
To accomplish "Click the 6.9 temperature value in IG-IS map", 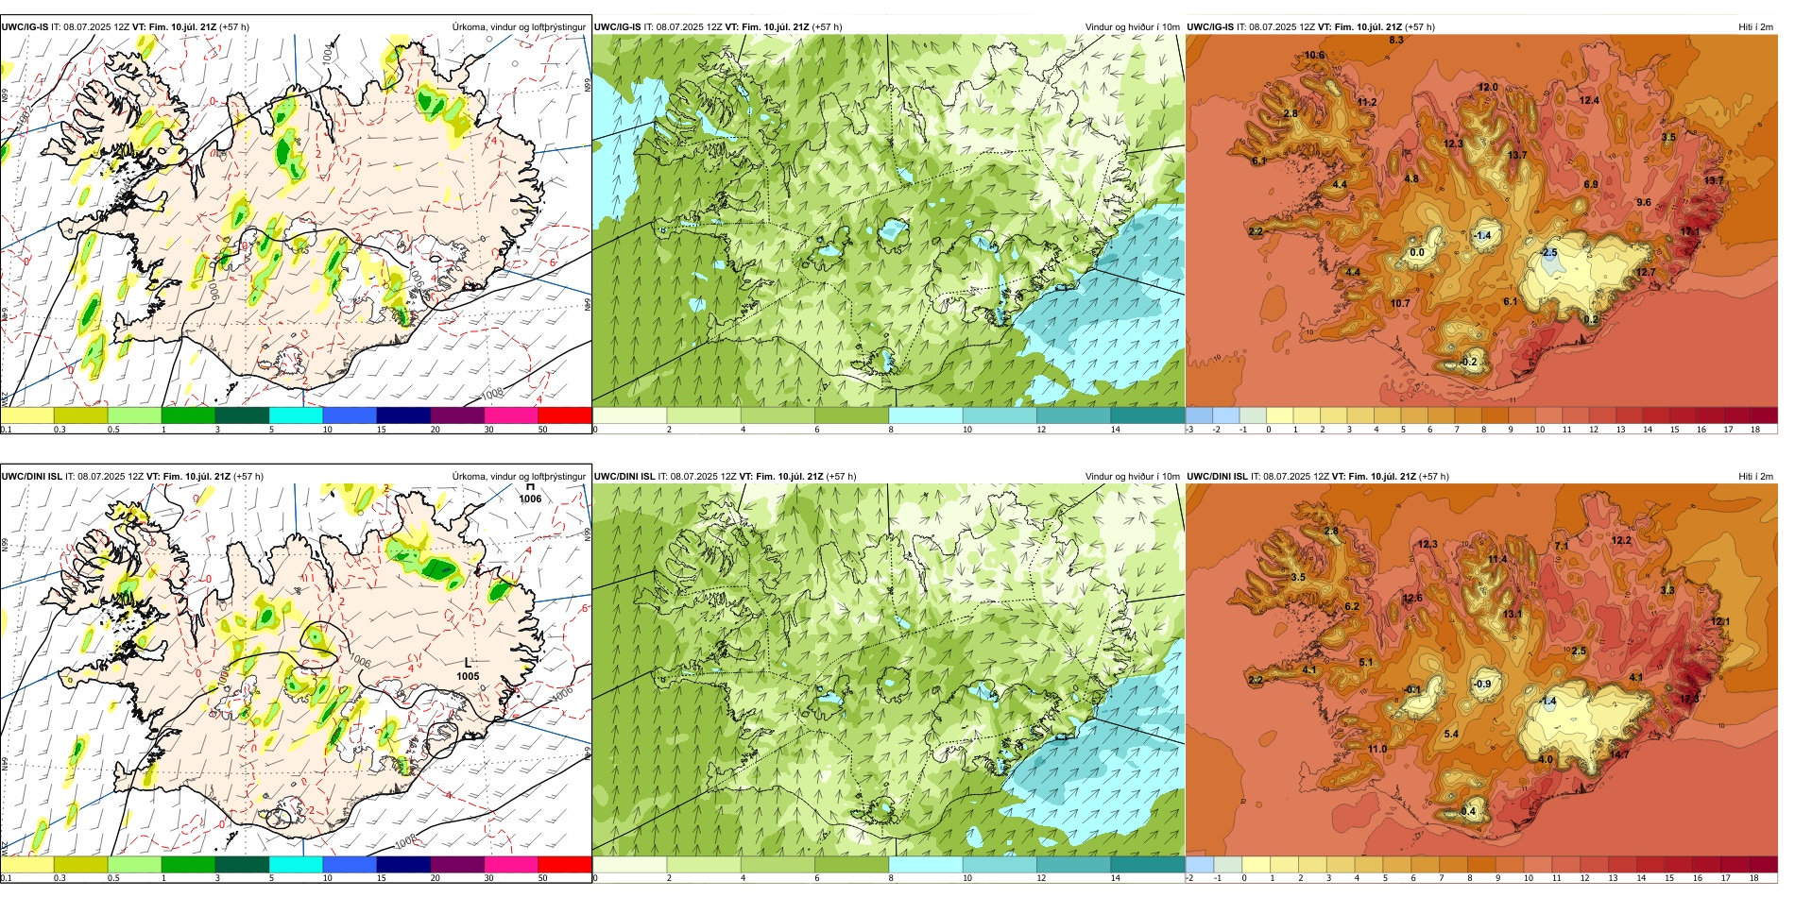I will 1591,184.
